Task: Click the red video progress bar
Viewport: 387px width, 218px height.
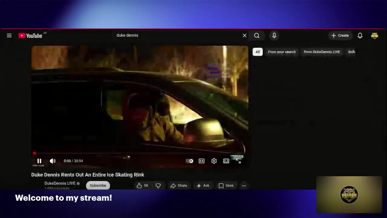Action: pyautogui.click(x=140, y=154)
